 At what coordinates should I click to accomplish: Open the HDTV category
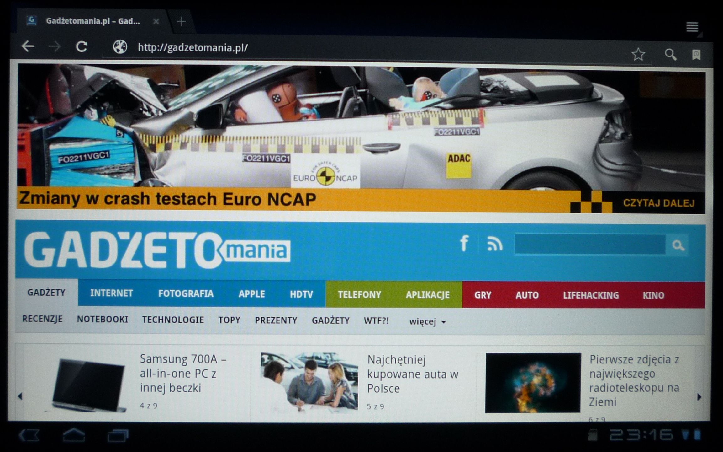click(x=301, y=294)
